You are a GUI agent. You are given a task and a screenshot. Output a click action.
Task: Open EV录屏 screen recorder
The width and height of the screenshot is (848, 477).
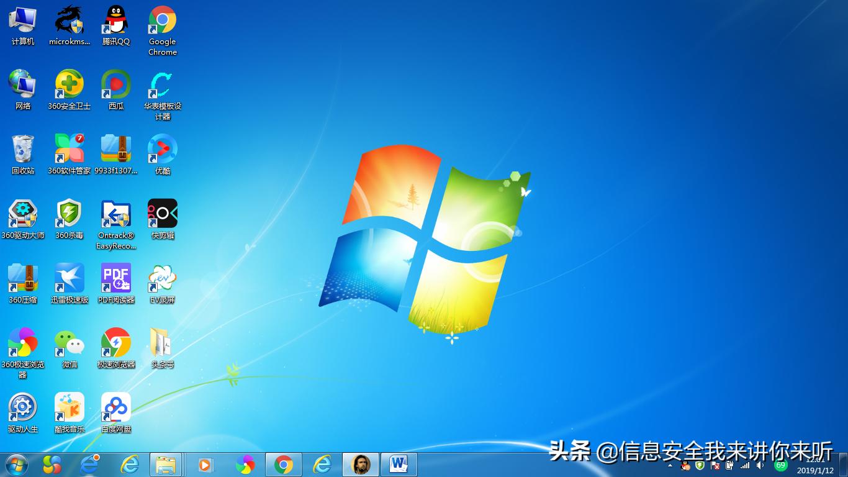pos(162,281)
